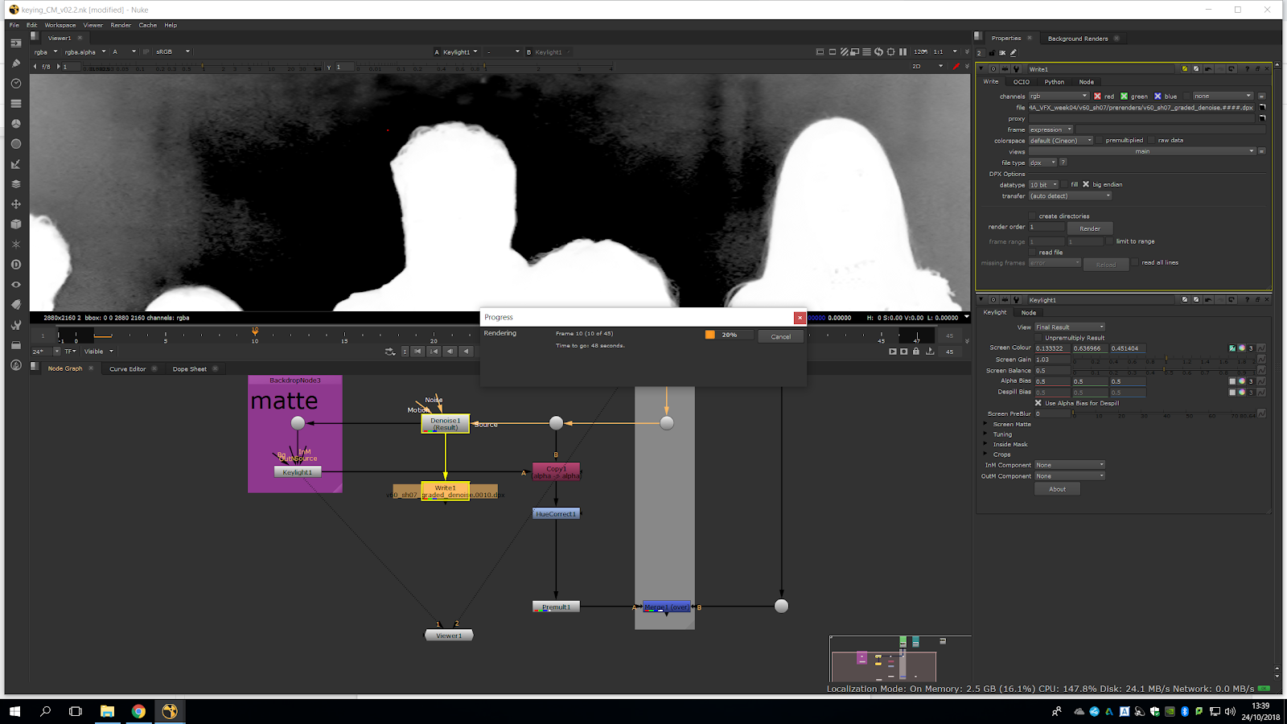The image size is (1287, 724).
Task: Enable the premultiplied checkbox
Action: [x=1100, y=140]
